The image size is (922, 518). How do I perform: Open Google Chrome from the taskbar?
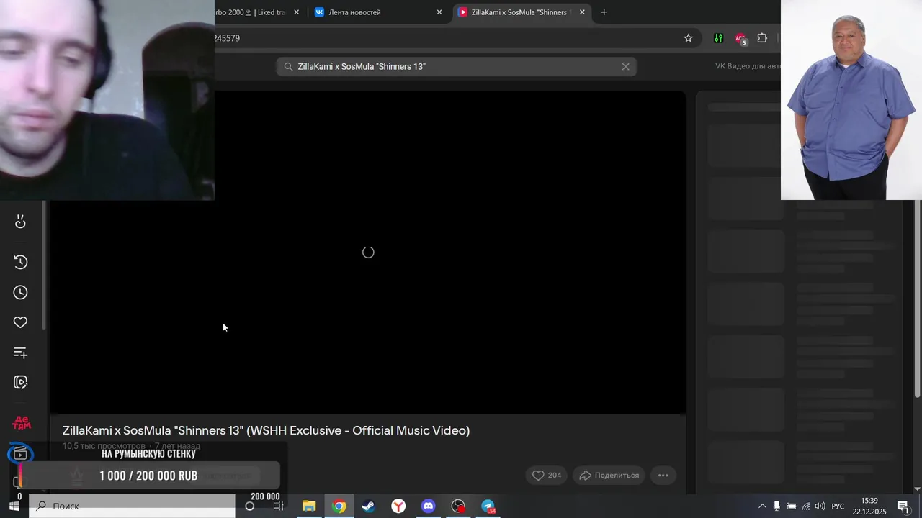339,506
